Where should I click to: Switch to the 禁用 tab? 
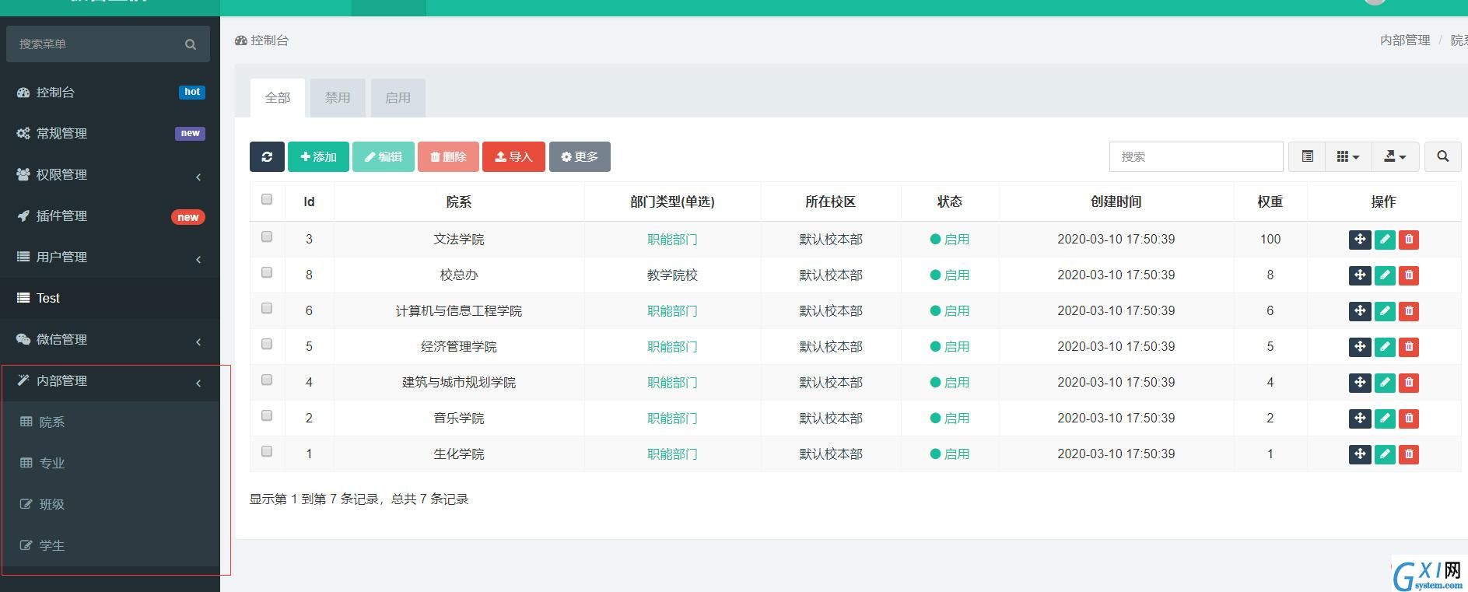(338, 98)
